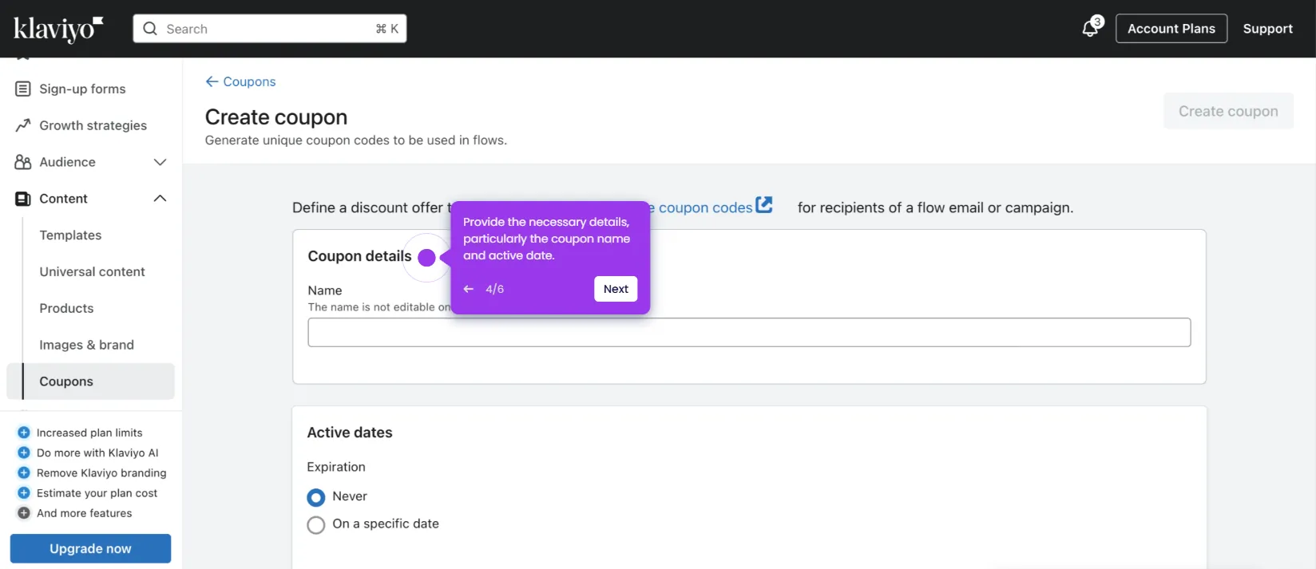The image size is (1316, 569).
Task: Click Estimate your plan cost
Action: 97,493
